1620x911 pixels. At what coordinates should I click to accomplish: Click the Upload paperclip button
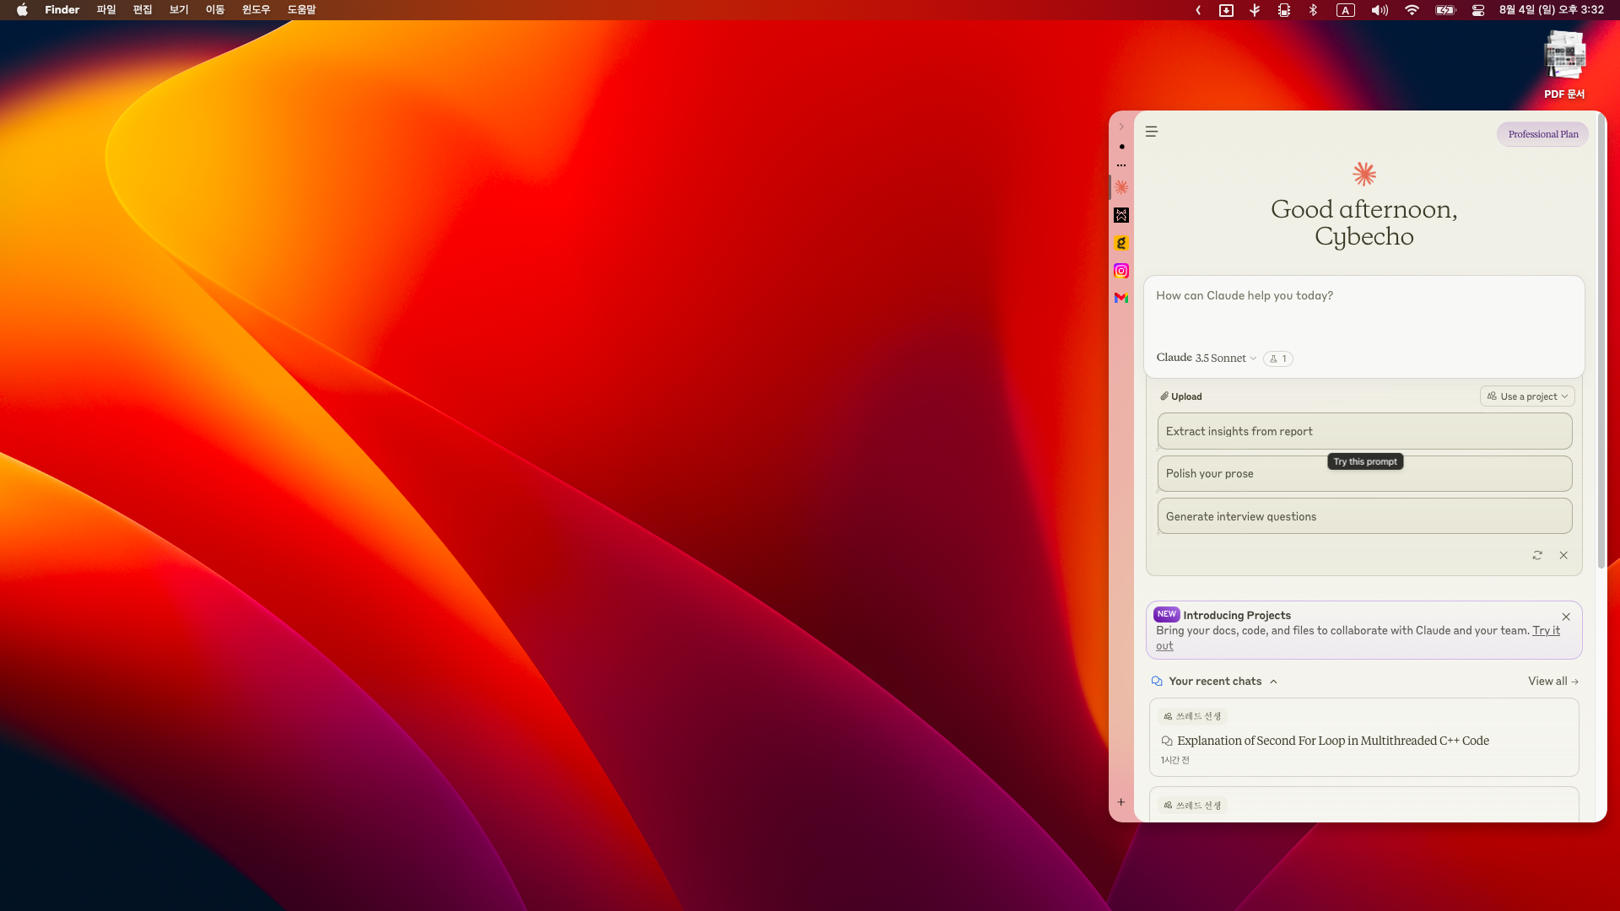click(x=1181, y=396)
